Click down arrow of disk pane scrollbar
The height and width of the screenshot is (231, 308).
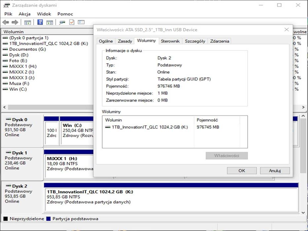pos(303,212)
